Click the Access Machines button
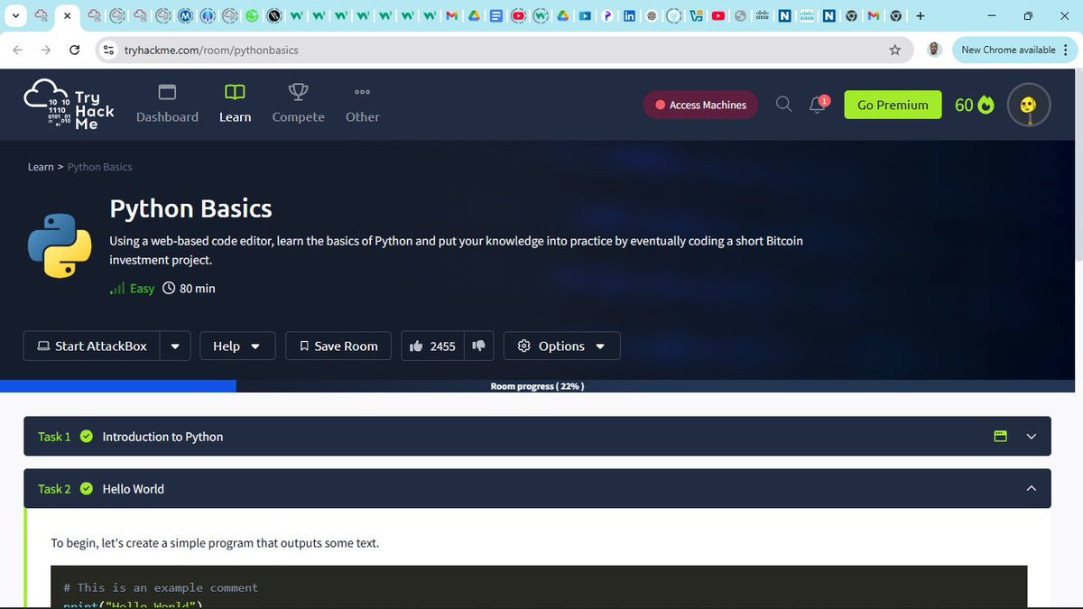The height and width of the screenshot is (609, 1083). click(x=700, y=105)
